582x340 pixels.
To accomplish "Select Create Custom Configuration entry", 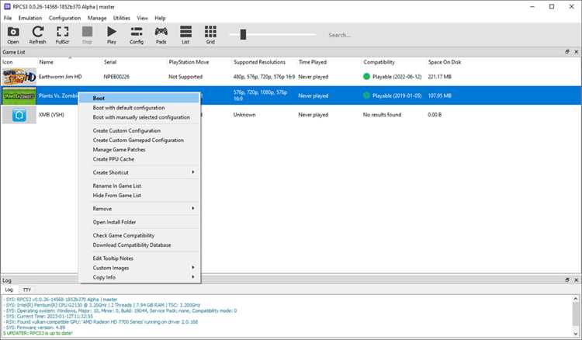I will (x=140, y=130).
